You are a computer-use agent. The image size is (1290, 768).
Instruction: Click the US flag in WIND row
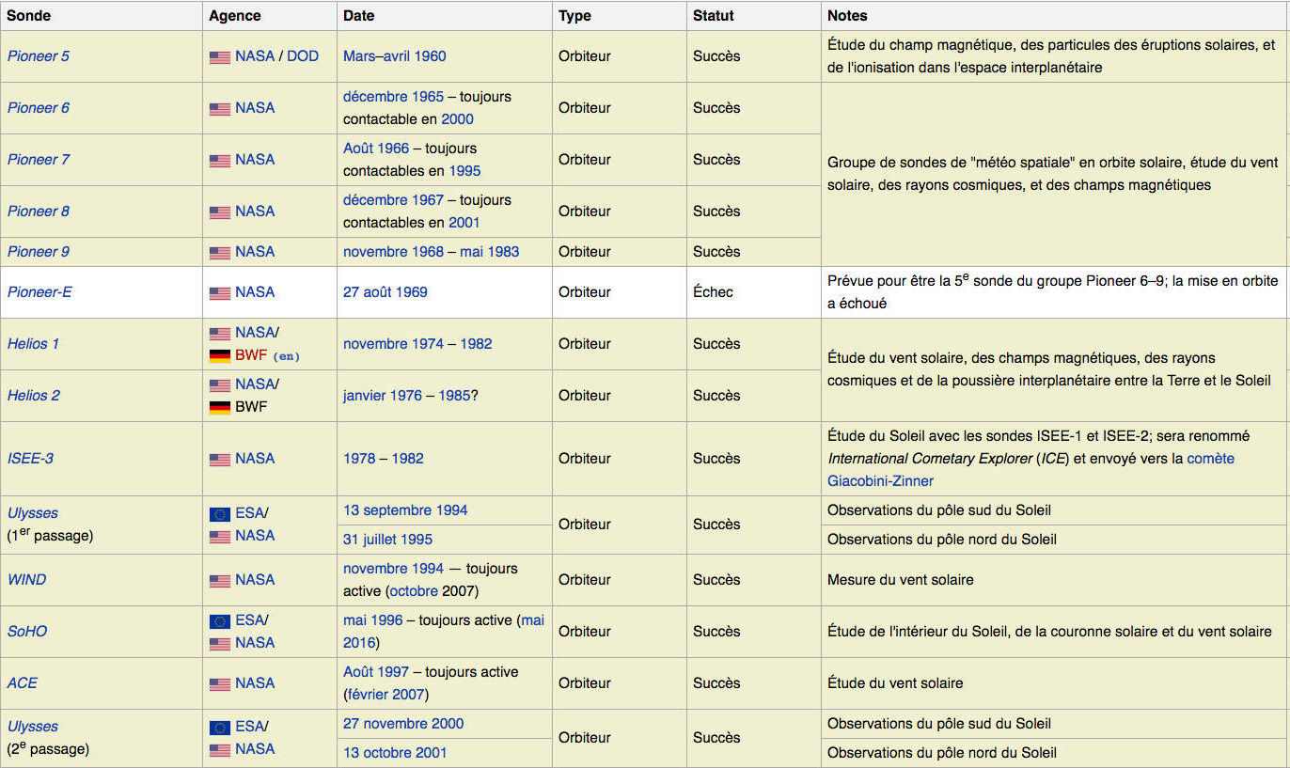[219, 581]
